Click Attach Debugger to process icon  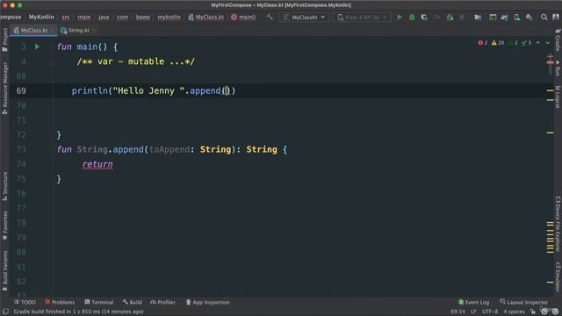point(450,18)
